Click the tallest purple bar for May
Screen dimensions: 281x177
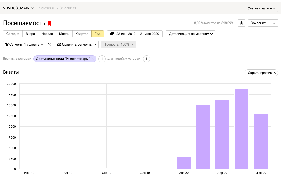click(x=242, y=129)
